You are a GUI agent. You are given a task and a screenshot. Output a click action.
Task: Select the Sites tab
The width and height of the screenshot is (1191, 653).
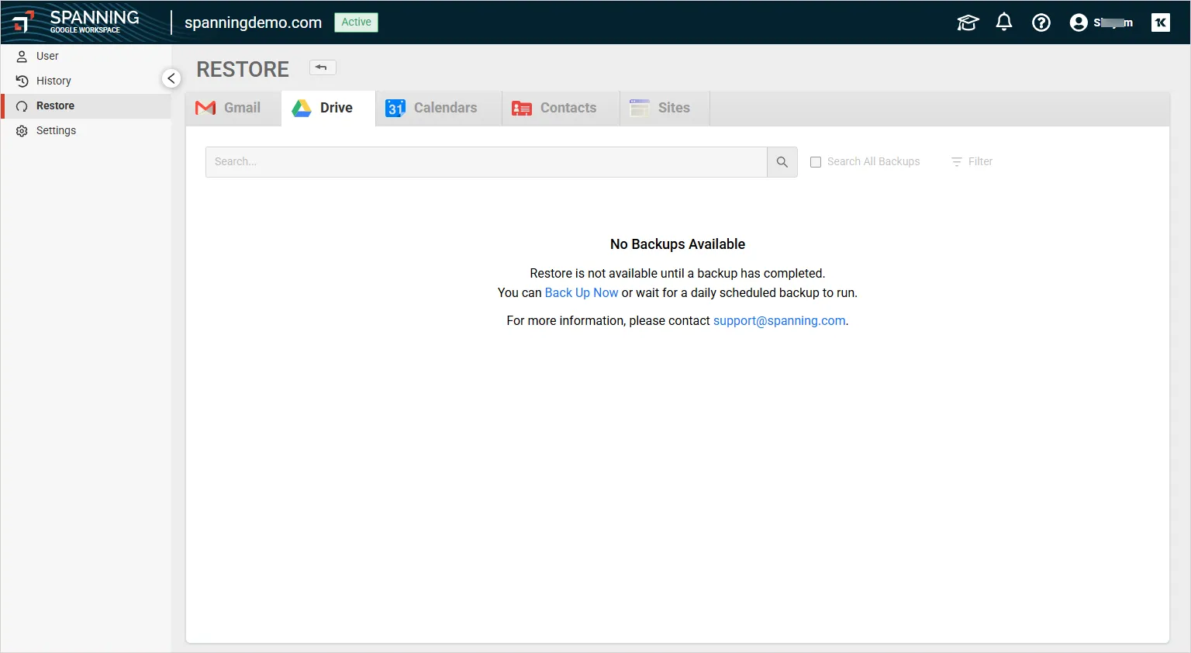tap(661, 108)
